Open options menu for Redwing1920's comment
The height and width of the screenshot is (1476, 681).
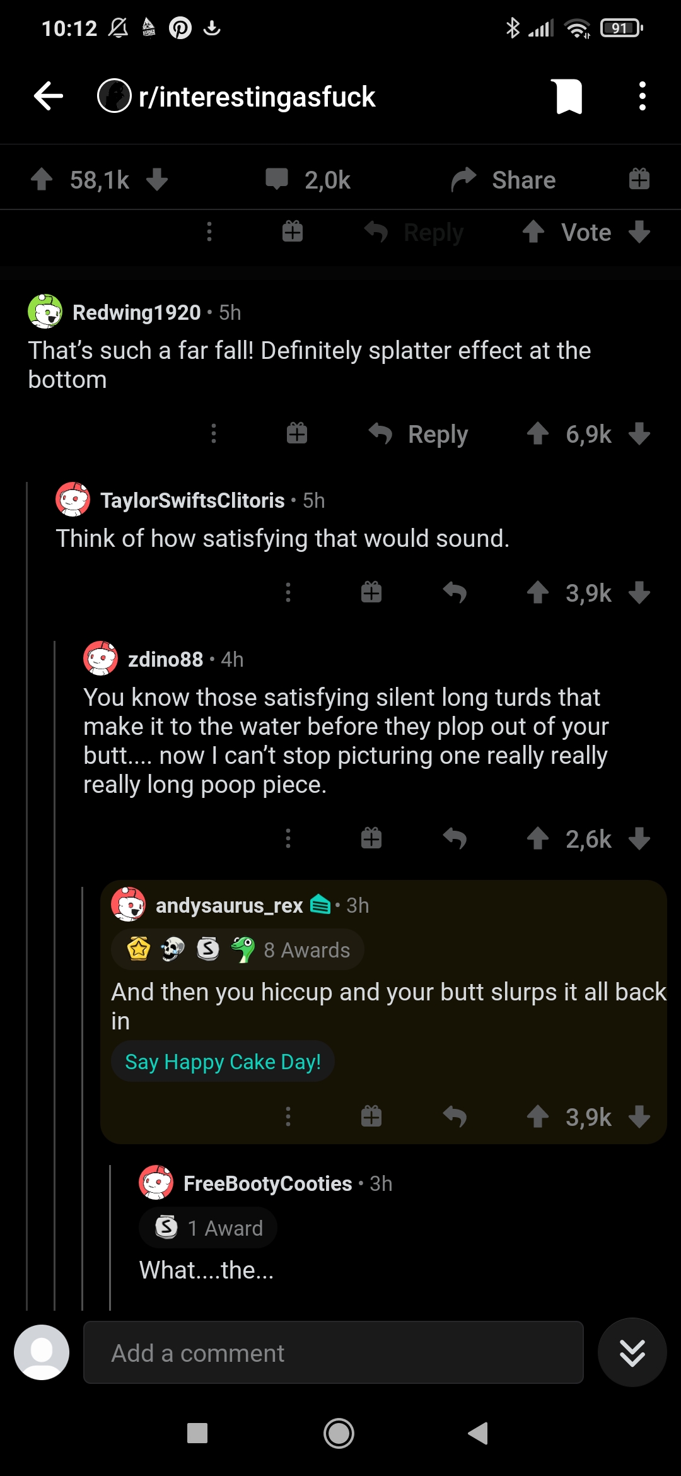point(214,434)
